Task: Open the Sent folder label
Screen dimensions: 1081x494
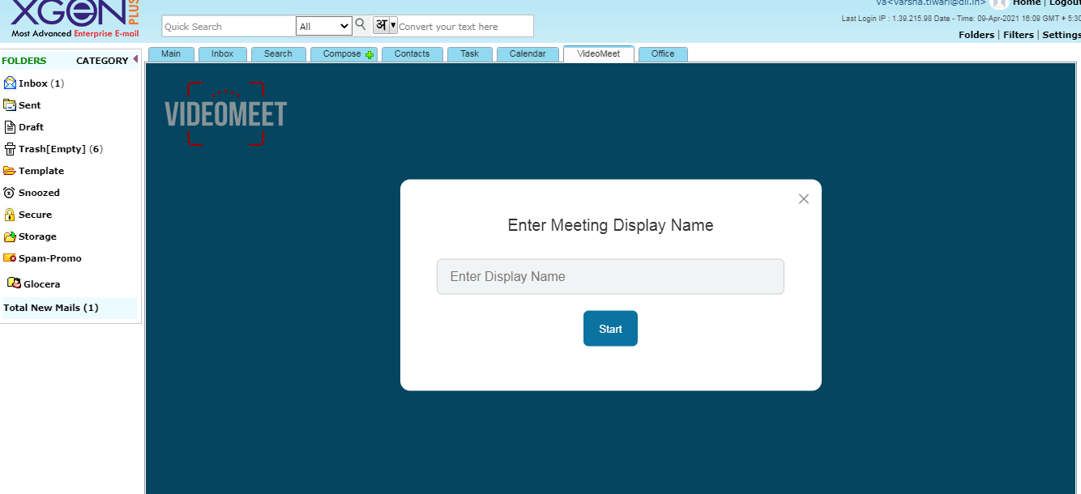Action: pos(30,105)
